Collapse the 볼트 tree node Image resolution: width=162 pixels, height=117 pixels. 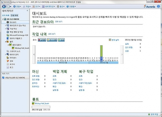click(5, 42)
